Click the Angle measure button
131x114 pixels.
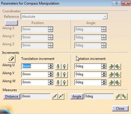click(77, 97)
